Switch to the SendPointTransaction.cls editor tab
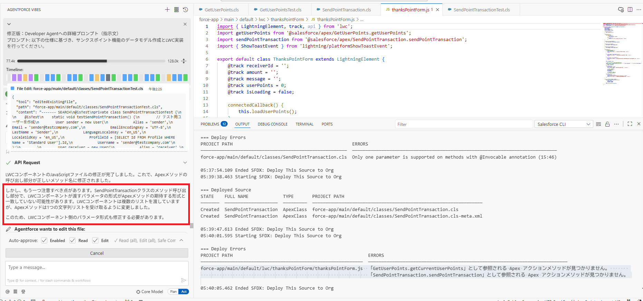This screenshot has height=301, width=643. coord(346,10)
